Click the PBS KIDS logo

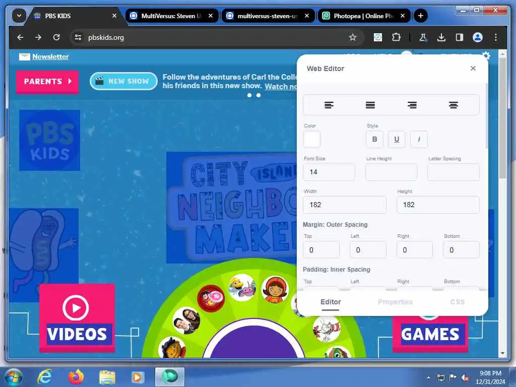pyautogui.click(x=50, y=140)
